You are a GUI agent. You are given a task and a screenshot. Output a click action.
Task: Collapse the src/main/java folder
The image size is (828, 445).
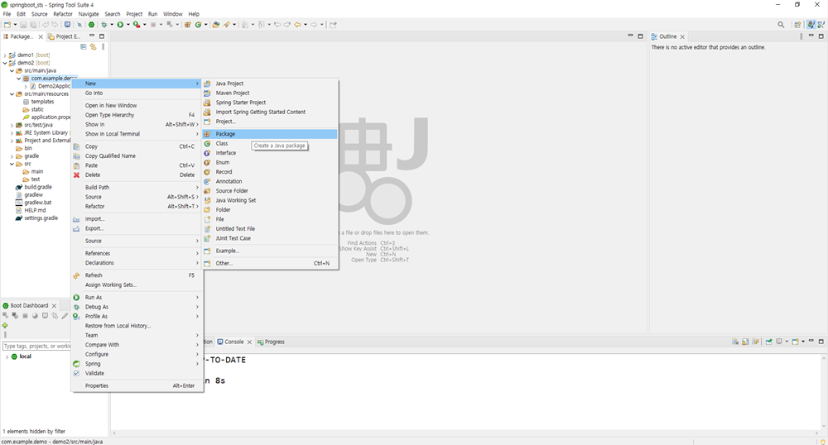[x=12, y=70]
